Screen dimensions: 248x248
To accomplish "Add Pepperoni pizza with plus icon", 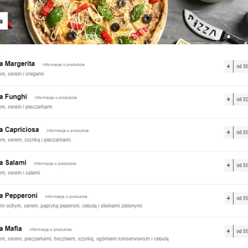I will click(x=228, y=198).
